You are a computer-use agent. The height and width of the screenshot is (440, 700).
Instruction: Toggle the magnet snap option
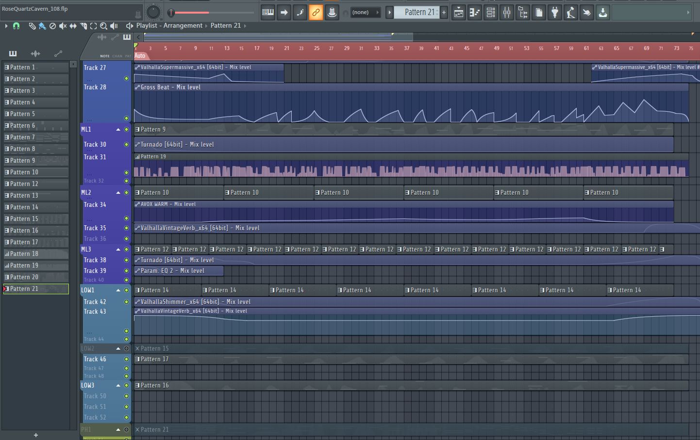pyautogui.click(x=16, y=26)
